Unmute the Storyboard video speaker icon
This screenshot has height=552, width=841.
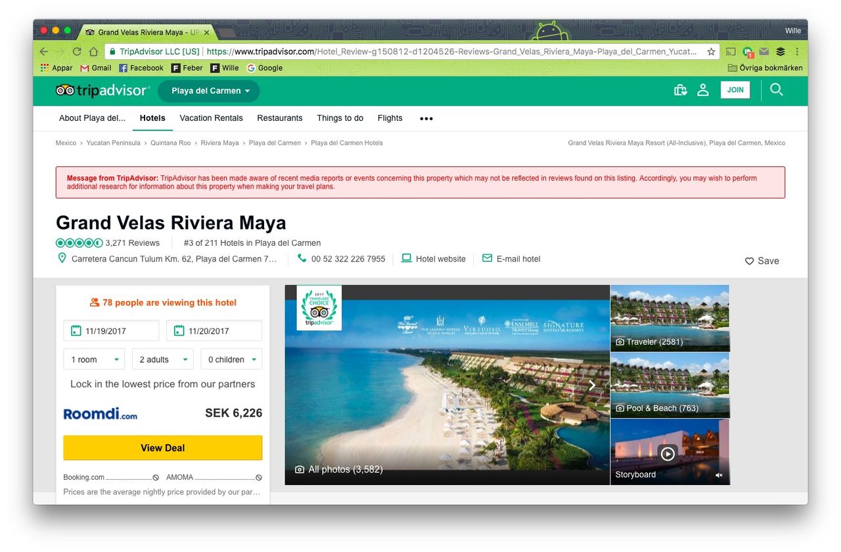click(719, 475)
